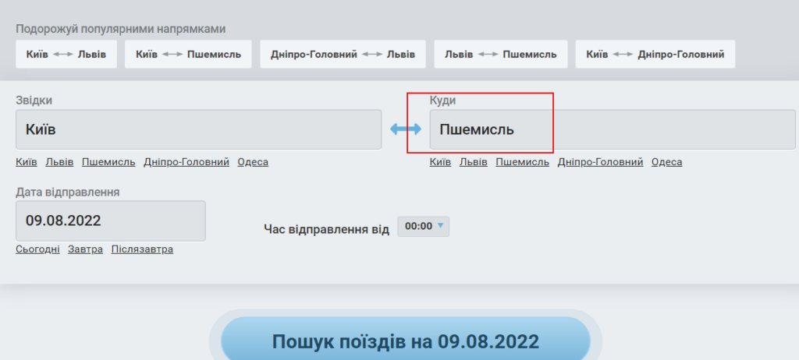Viewport: 799px width, 360px height.
Task: Start search with Пошук поїздів на 09.08.2022
Action: 406,339
